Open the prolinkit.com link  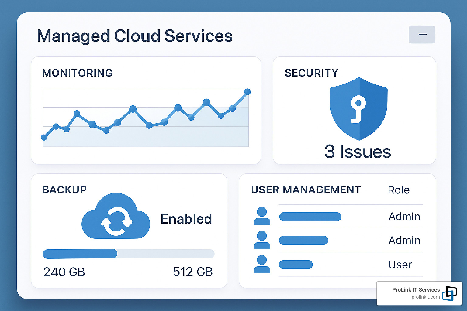click(426, 297)
